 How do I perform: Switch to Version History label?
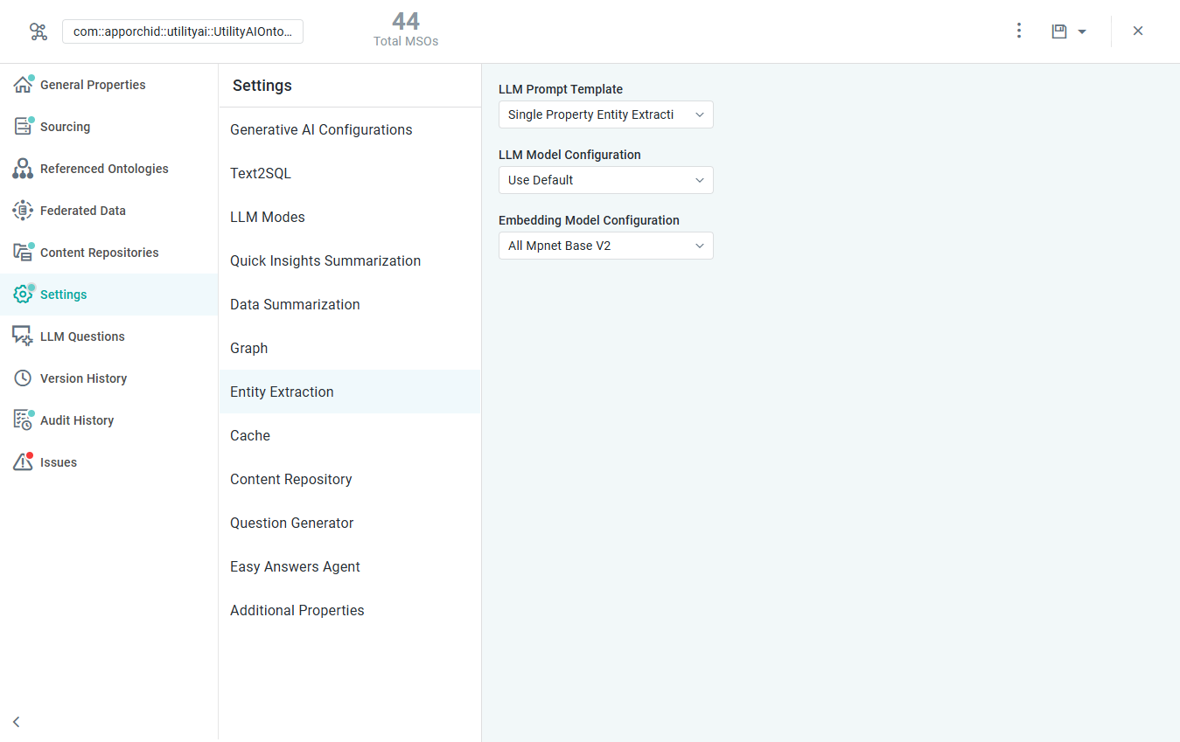[83, 378]
